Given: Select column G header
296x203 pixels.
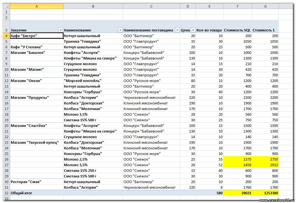Looking at the screenshot, I should point(265,6).
